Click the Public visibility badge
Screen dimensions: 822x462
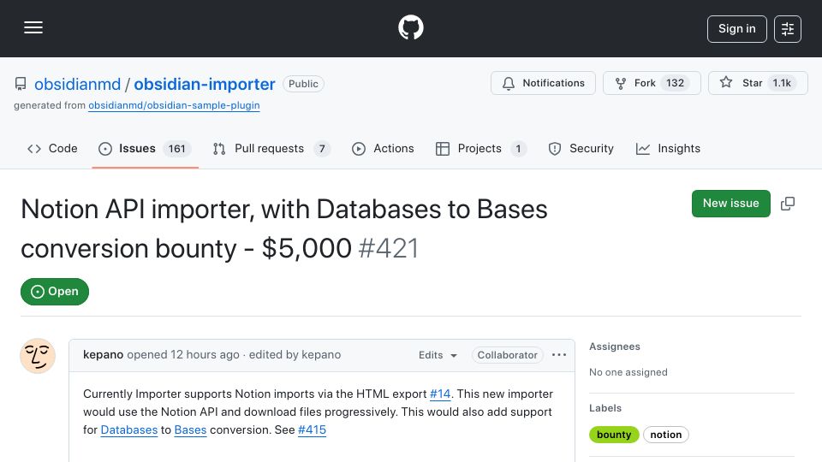pyautogui.click(x=303, y=84)
